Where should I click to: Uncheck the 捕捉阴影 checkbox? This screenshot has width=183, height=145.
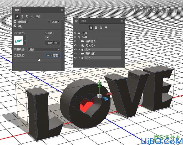[15, 22]
